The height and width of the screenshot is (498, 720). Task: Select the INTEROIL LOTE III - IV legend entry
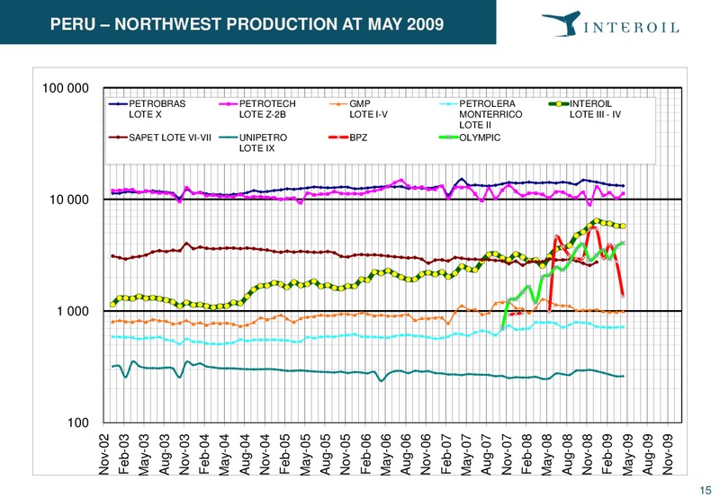point(585,109)
